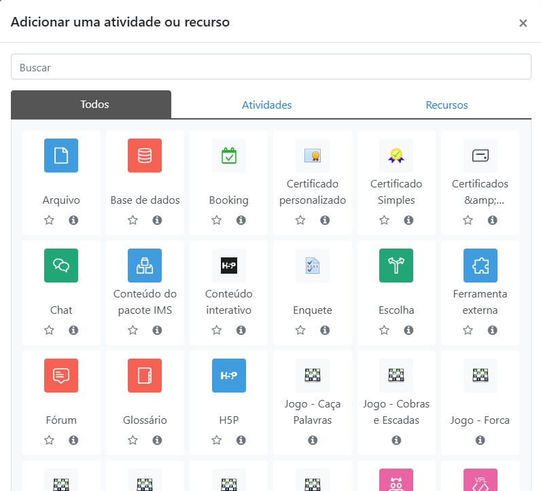Toggle favorite star for H5P
Image resolution: width=541 pixels, height=491 pixels.
(216, 440)
